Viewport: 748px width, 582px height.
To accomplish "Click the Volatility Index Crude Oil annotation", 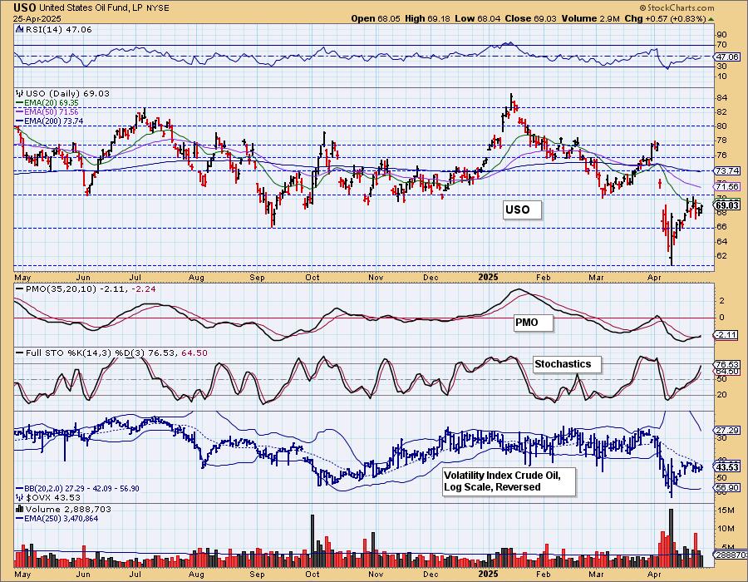I will point(509,481).
